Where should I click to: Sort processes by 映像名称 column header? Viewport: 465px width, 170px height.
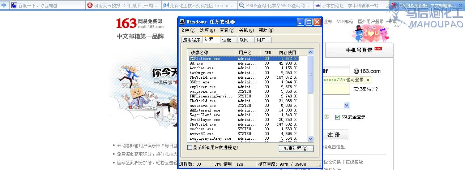tap(212, 53)
